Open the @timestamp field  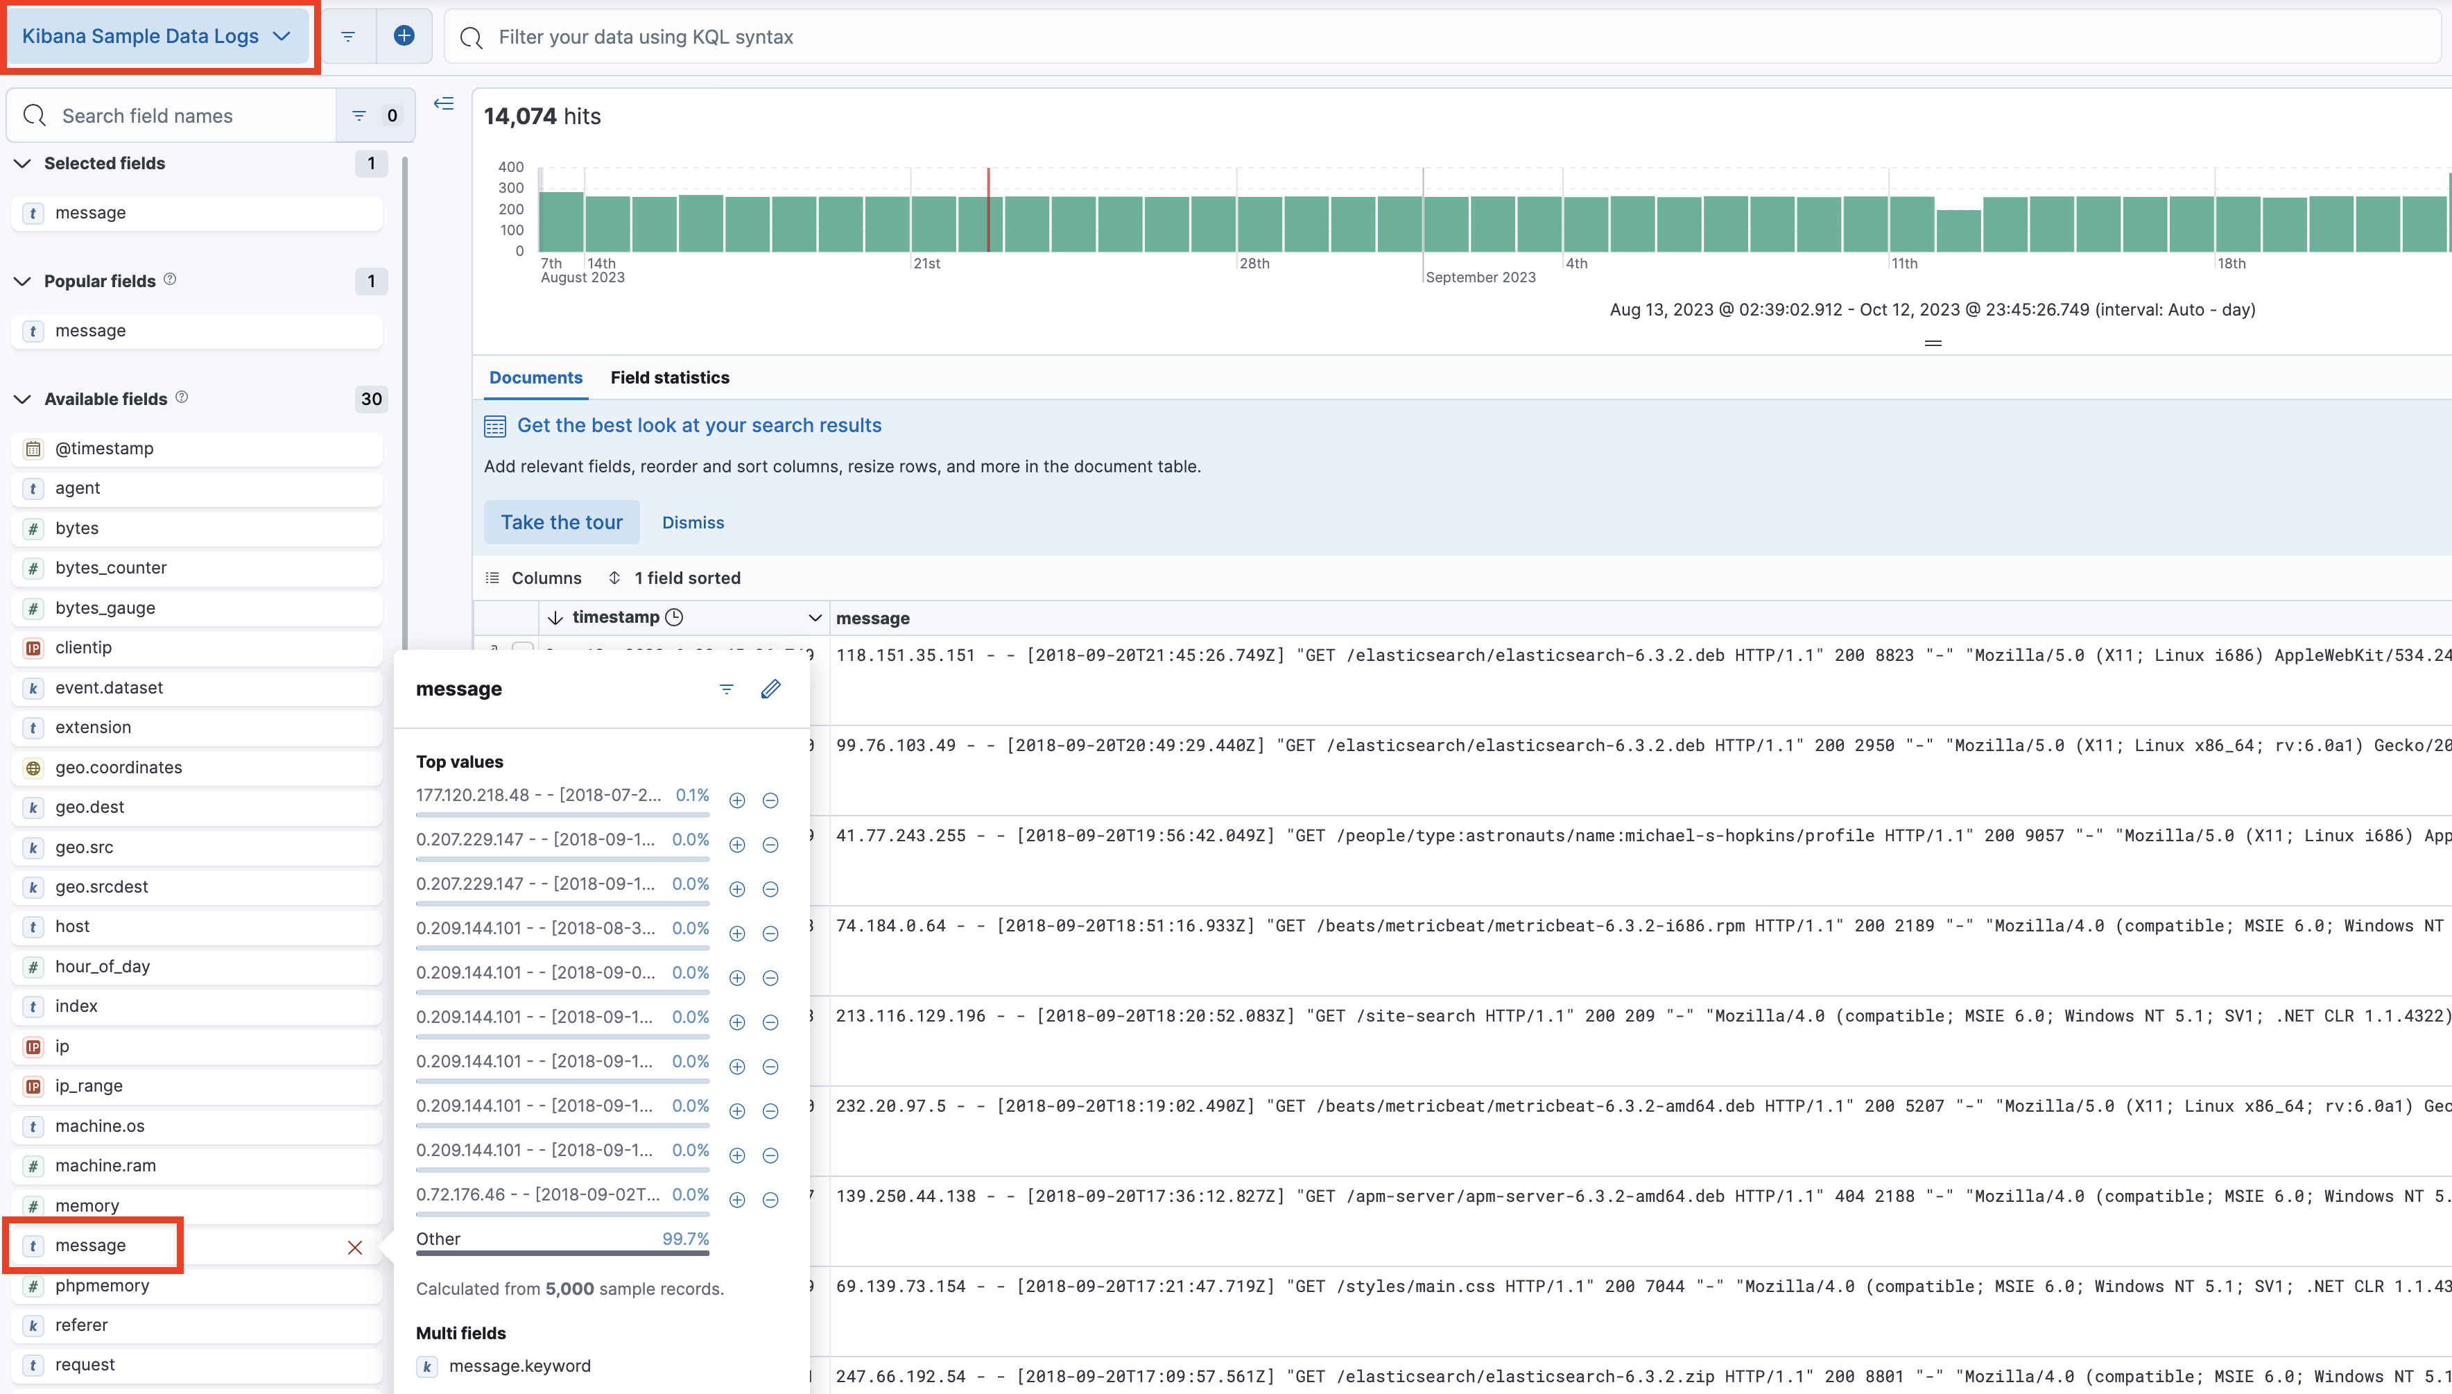pyautogui.click(x=197, y=448)
